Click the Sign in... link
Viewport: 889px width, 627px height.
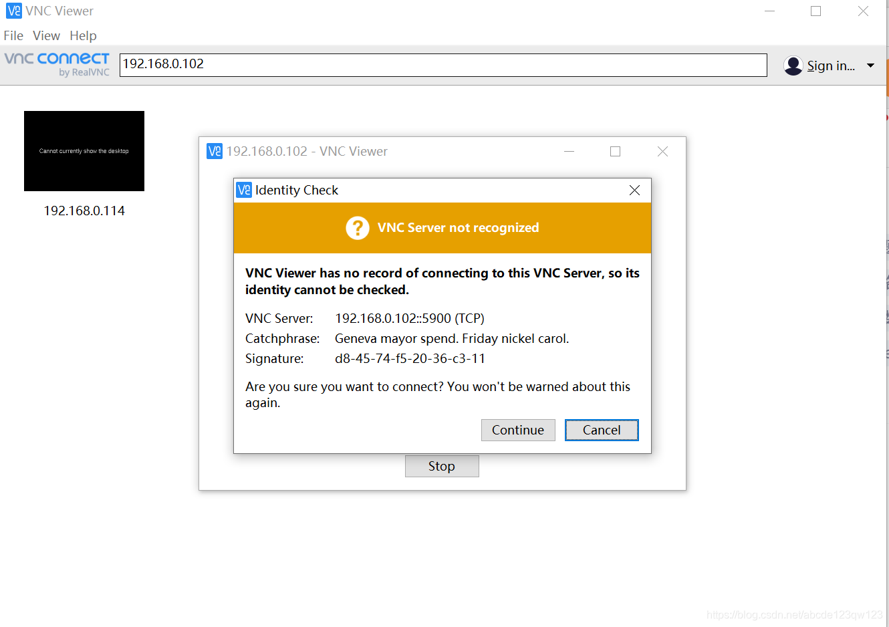click(x=831, y=66)
